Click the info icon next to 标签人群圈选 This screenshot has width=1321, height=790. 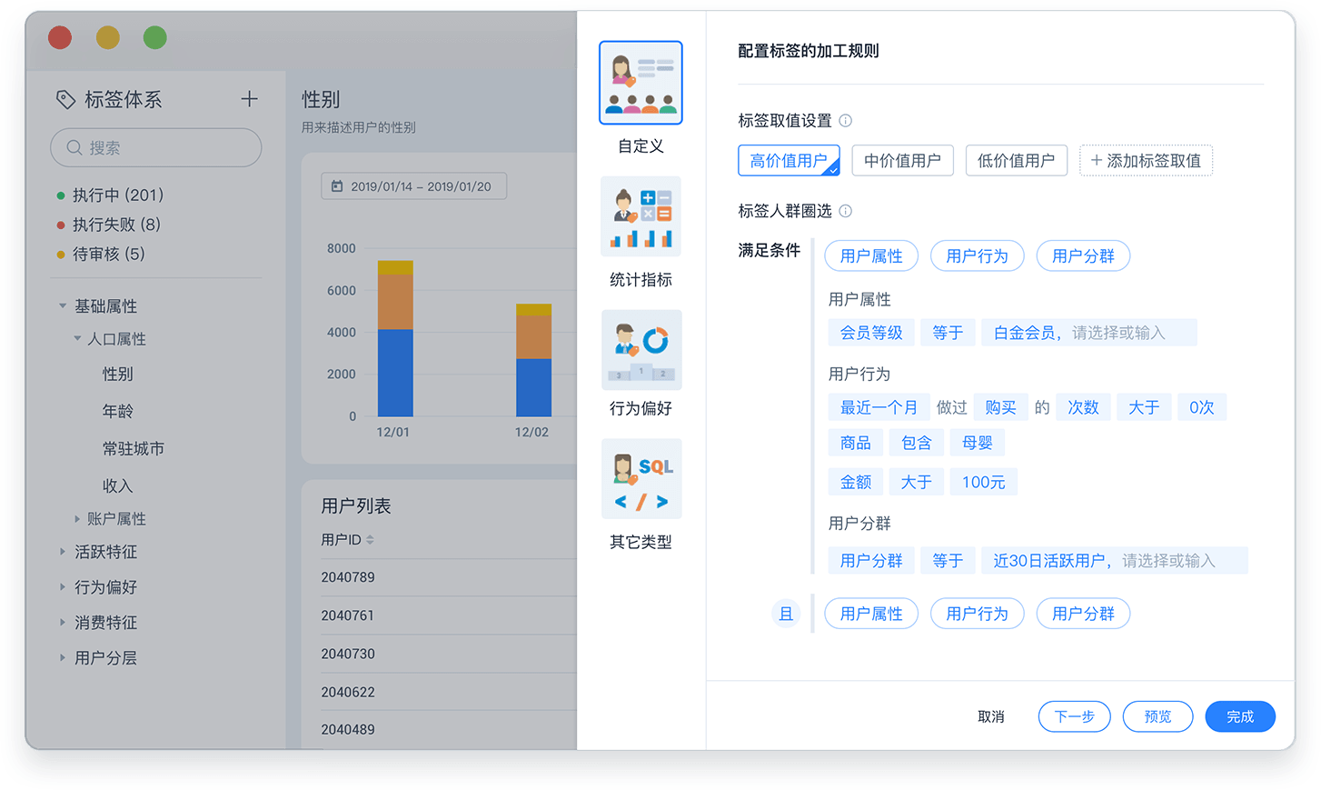pos(845,211)
